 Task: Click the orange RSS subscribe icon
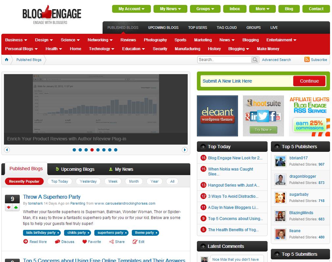click(307, 59)
